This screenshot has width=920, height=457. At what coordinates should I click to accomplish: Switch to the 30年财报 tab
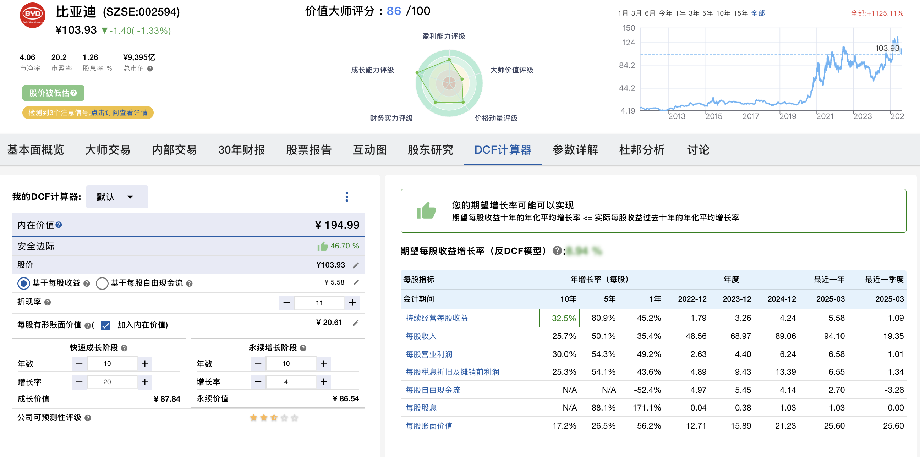coord(241,150)
